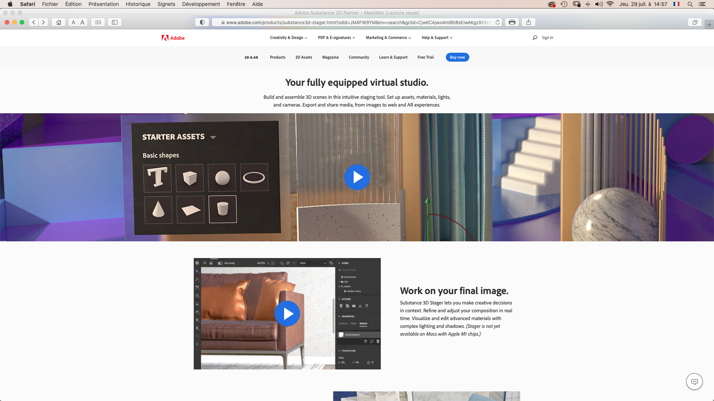Open the Édition menu

point(73,4)
